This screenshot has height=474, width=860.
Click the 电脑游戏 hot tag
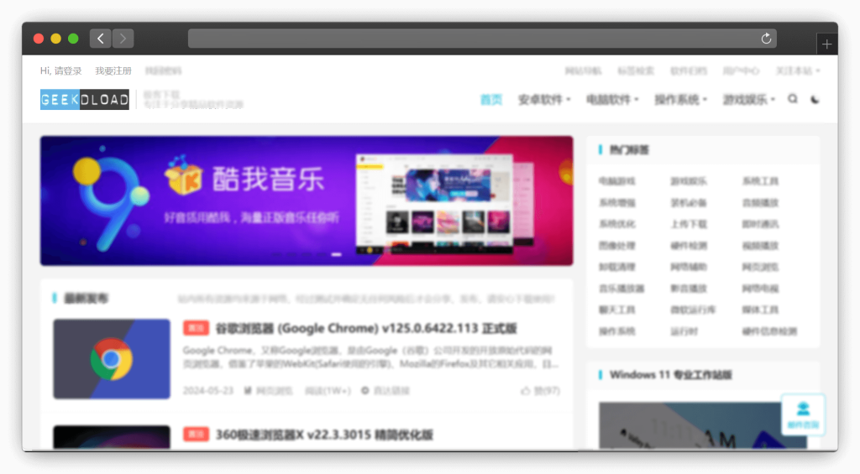click(617, 181)
